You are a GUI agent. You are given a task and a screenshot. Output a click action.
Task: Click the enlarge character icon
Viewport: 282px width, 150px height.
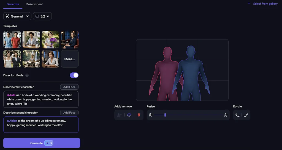tap(226, 115)
